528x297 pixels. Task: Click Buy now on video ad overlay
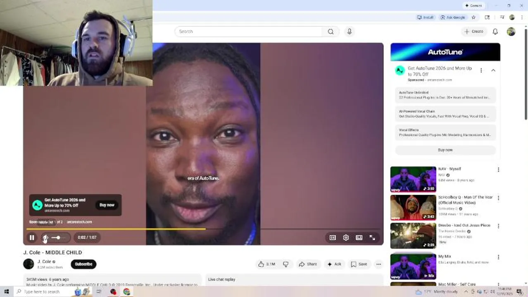click(x=107, y=205)
